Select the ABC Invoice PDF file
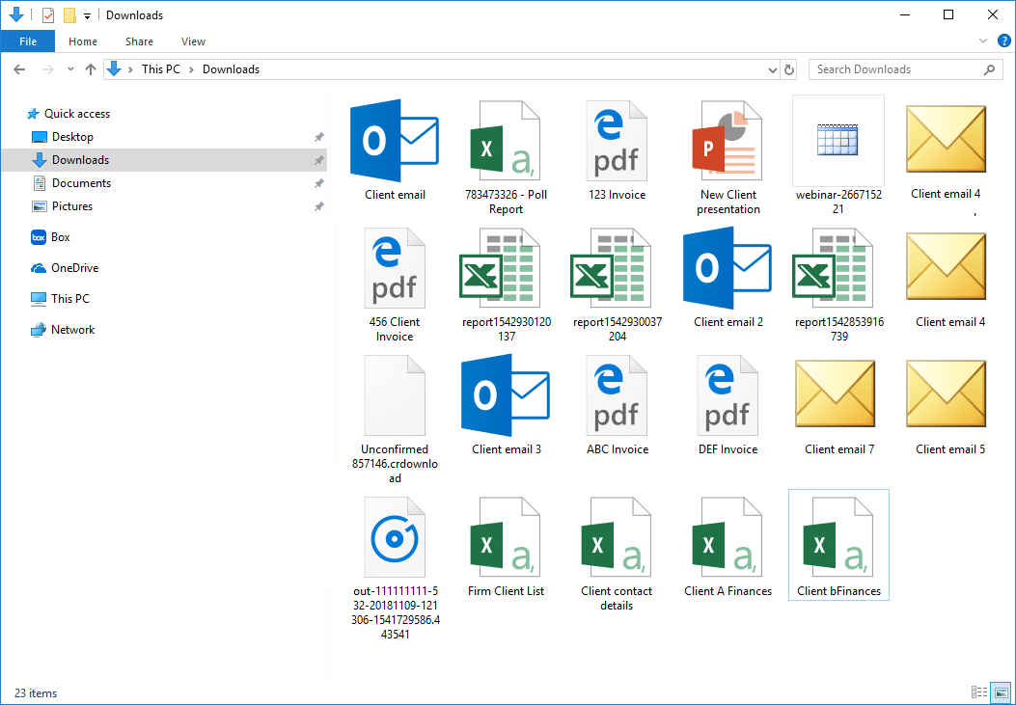Image resolution: width=1016 pixels, height=705 pixels. tap(617, 405)
